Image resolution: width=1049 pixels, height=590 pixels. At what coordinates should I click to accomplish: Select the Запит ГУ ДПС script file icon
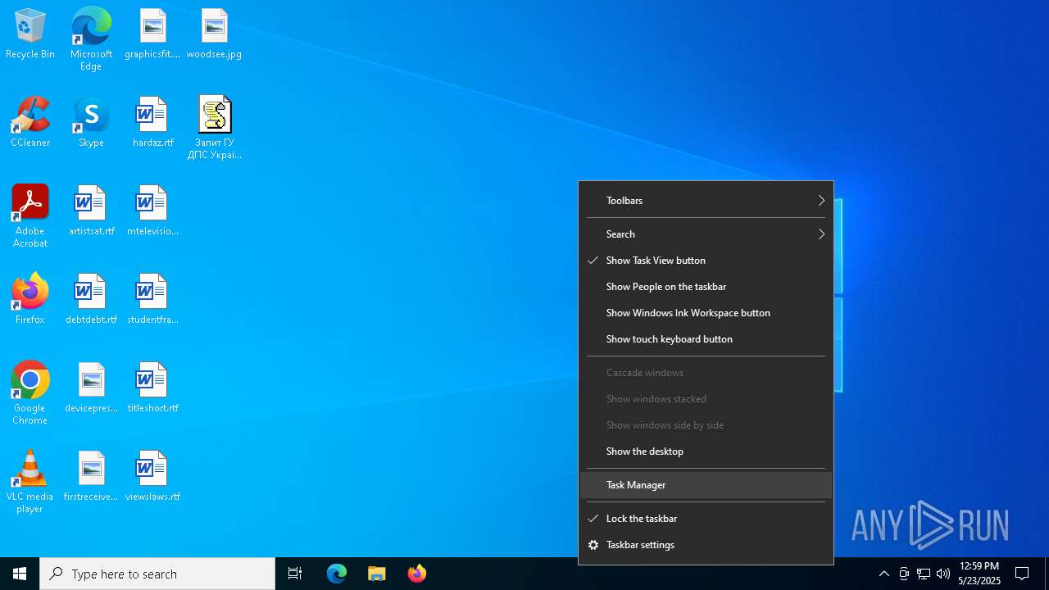tap(214, 128)
